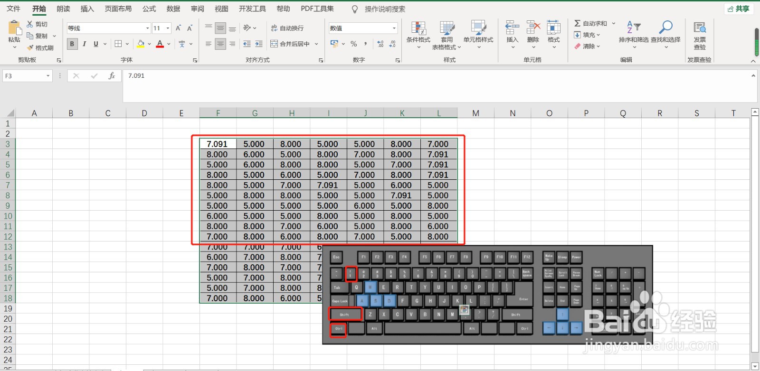This screenshot has width=760, height=371.
Task: Apply percent style
Action: click(354, 44)
